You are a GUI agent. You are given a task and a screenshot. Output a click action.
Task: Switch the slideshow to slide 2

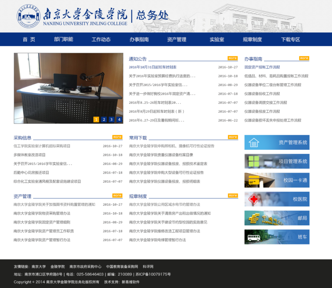click(104, 120)
